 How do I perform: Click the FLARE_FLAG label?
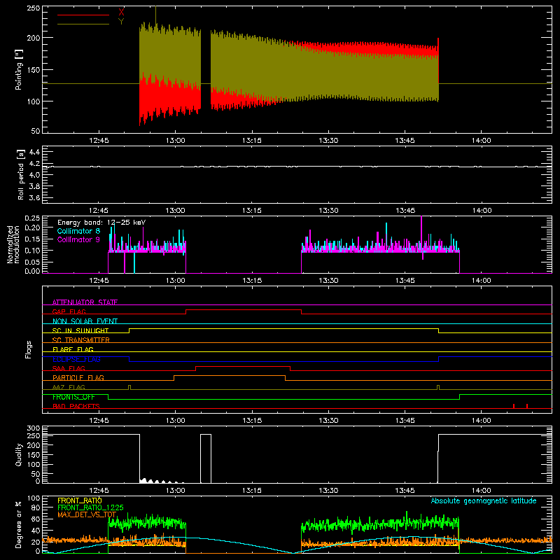[73, 349]
